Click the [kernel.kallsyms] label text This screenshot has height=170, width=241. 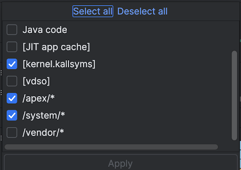tap(59, 64)
